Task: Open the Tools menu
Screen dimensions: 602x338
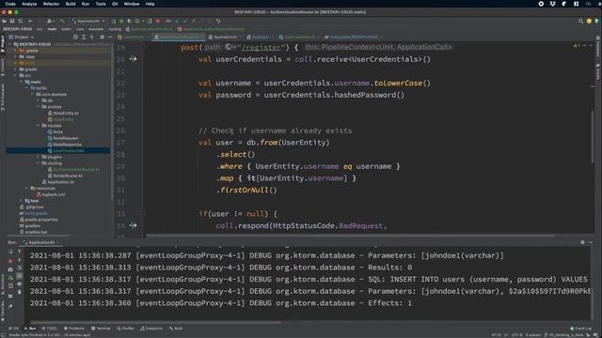Action: [101, 4]
